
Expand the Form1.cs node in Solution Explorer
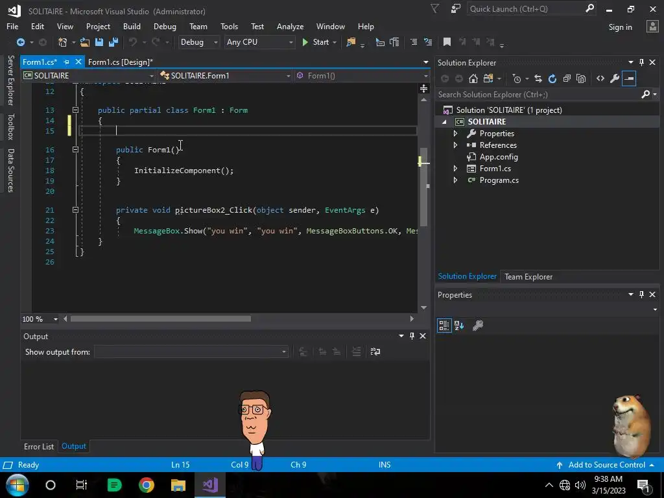tap(455, 169)
